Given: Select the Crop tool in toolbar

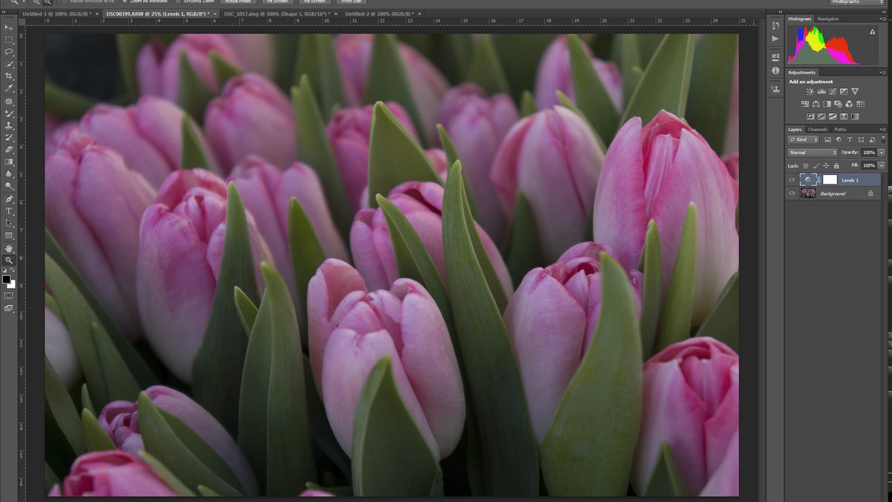Looking at the screenshot, I should [9, 76].
